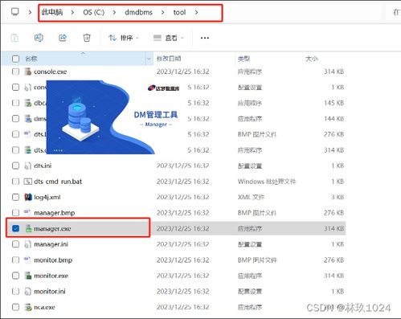Expand the chevron after tool in path
Screen dimensions: 401x319
pos(197,12)
